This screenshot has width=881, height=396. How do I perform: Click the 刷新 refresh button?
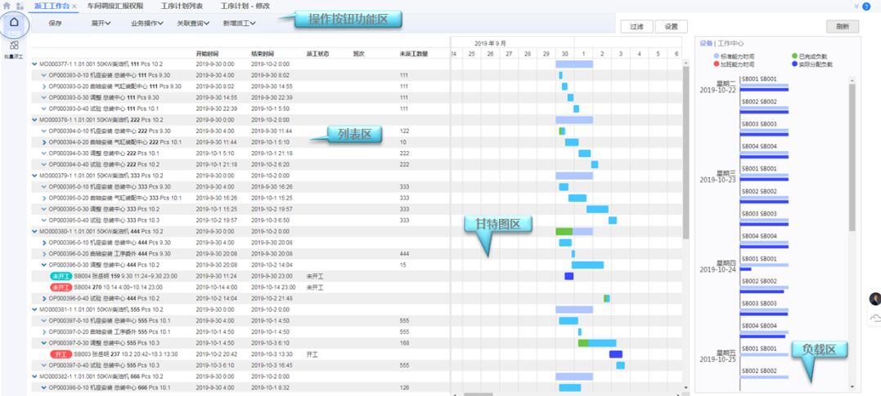click(x=843, y=26)
